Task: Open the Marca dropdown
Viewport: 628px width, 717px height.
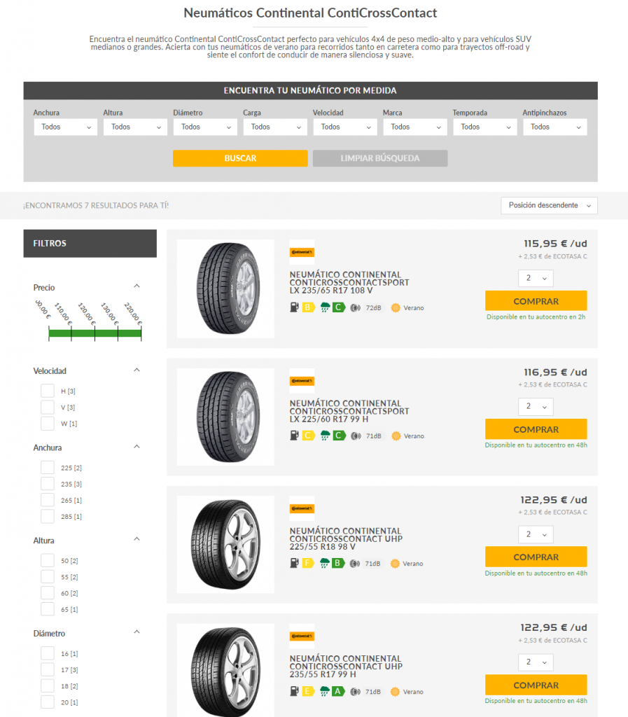Action: (415, 127)
